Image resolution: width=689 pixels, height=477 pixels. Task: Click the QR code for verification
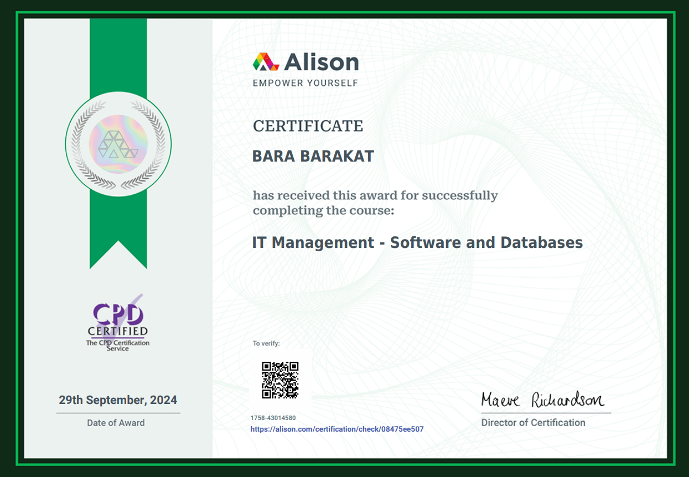[x=280, y=380]
